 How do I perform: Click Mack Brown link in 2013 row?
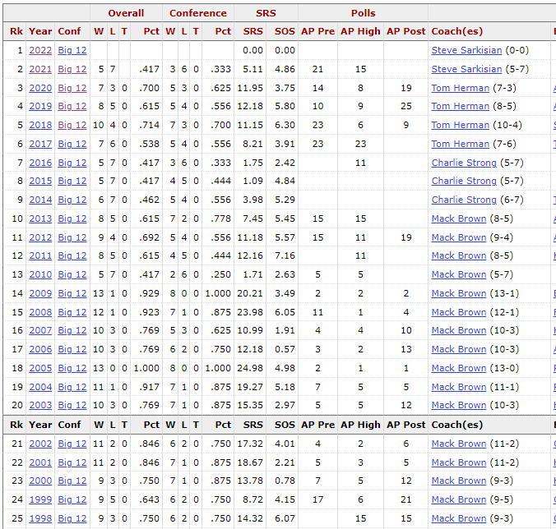(459, 218)
